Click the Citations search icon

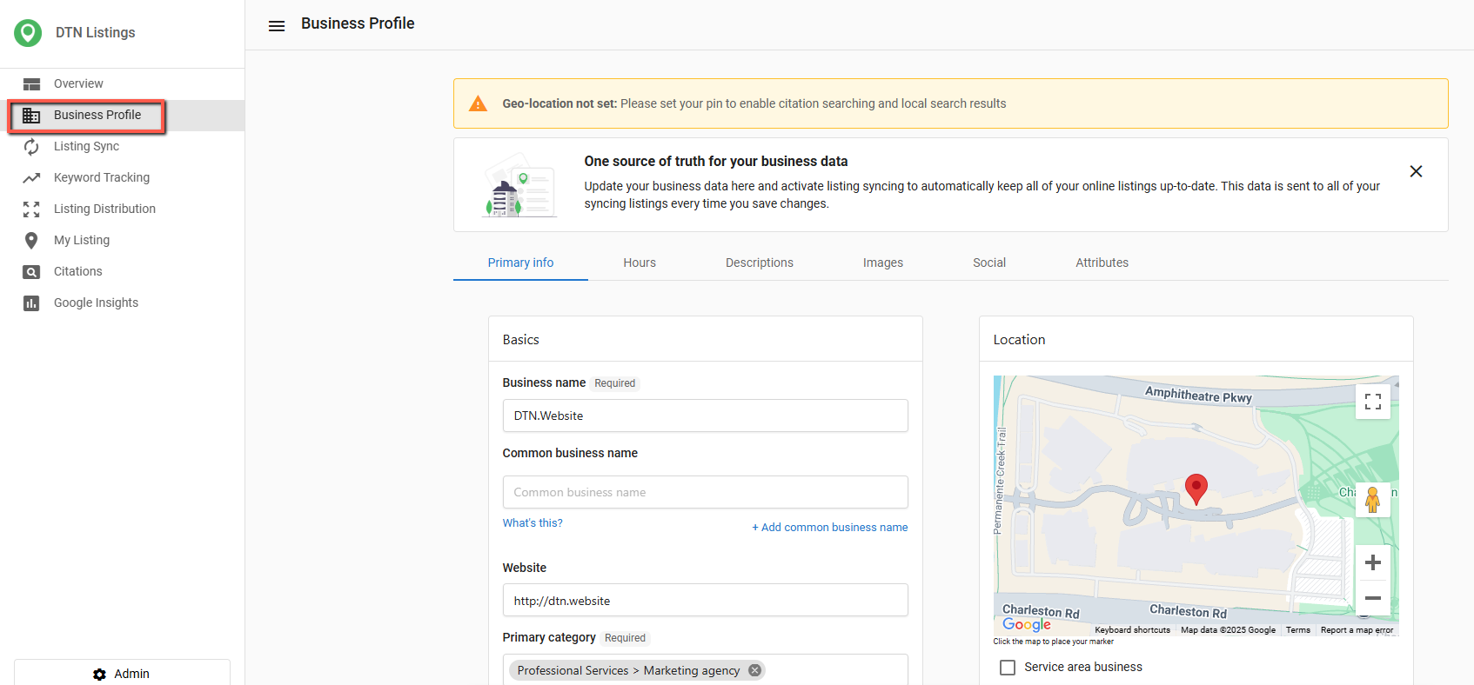(x=31, y=272)
